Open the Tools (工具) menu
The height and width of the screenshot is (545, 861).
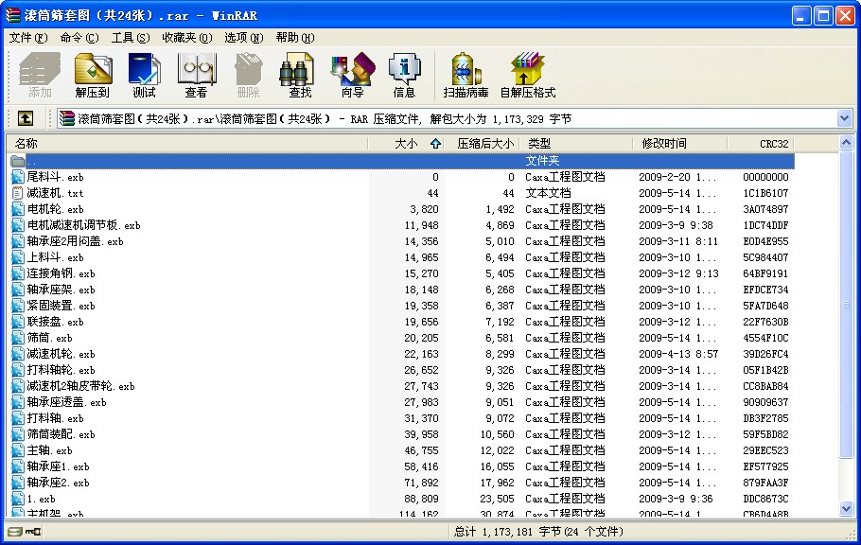click(x=130, y=38)
